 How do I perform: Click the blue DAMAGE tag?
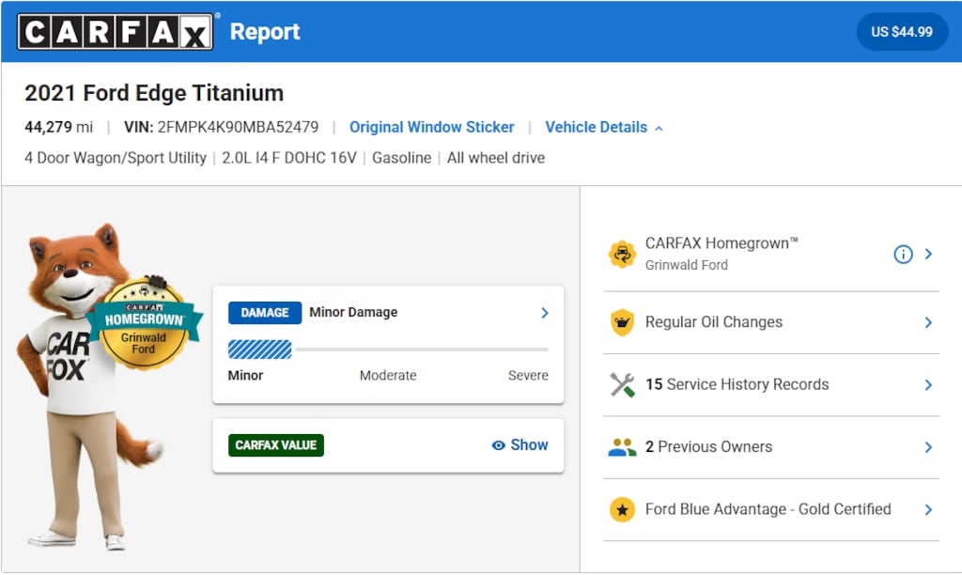[264, 312]
